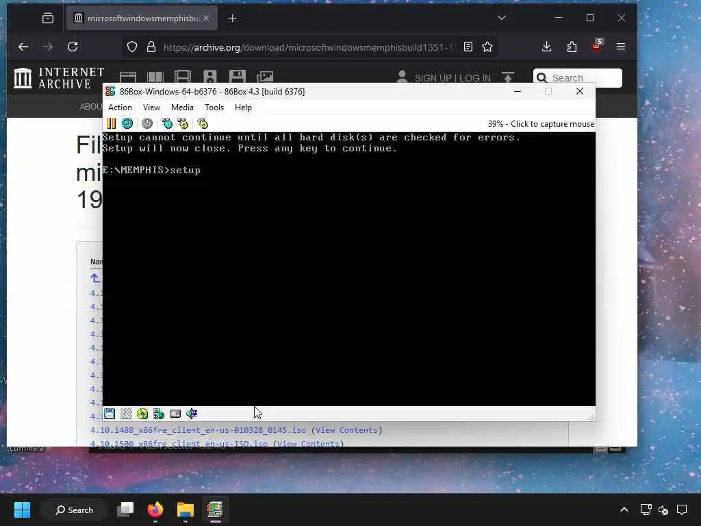Click the Internet Archive upload arrow icon
The width and height of the screenshot is (701, 526).
[508, 77]
